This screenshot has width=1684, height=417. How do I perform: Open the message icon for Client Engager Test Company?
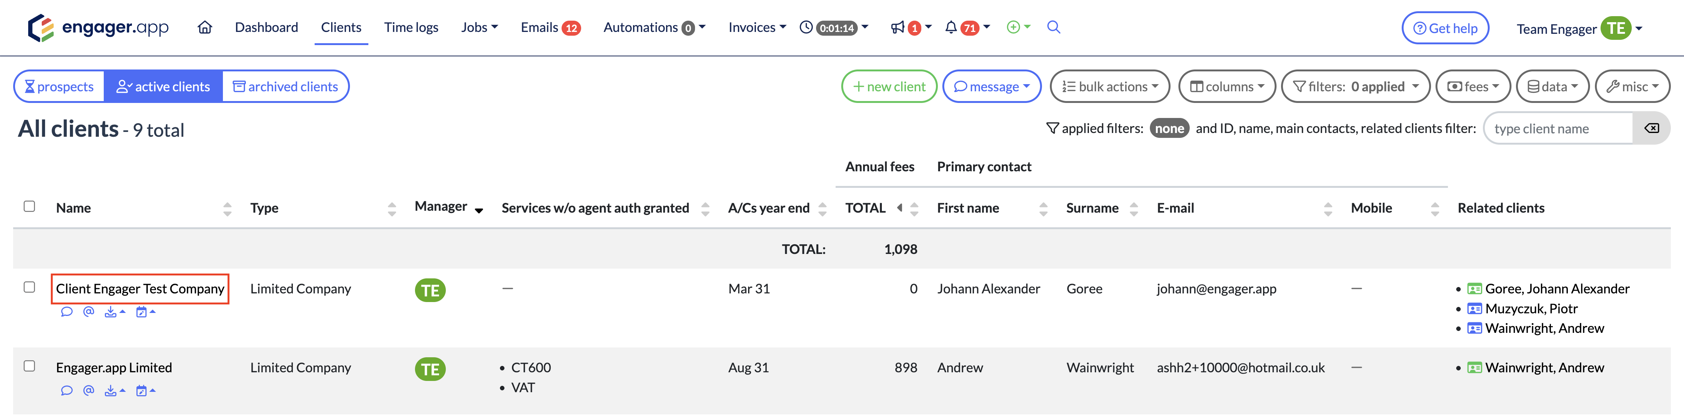tap(67, 312)
